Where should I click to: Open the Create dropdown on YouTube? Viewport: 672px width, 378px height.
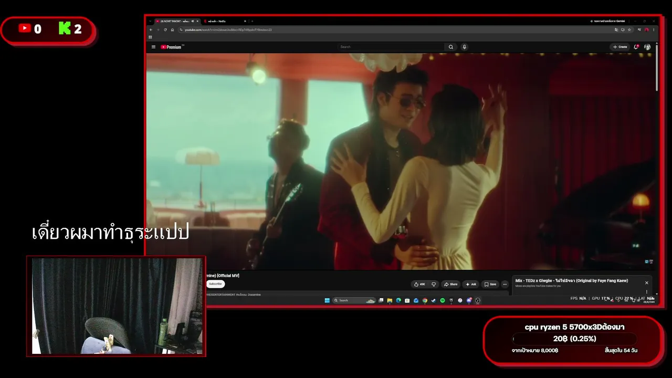pos(620,47)
